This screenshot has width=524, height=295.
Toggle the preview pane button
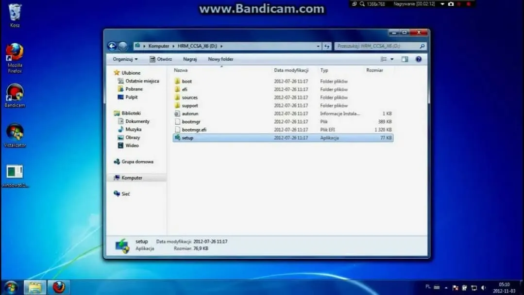[x=405, y=59]
